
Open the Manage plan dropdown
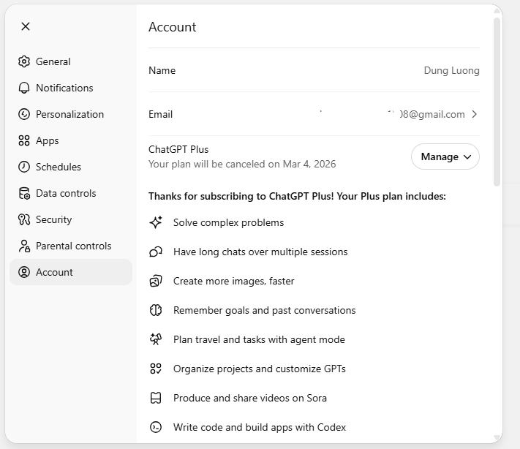[445, 156]
